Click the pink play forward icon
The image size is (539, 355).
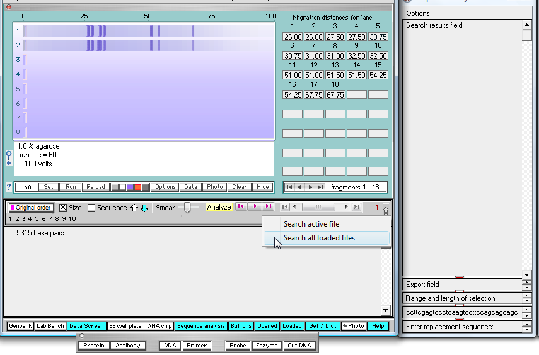coord(255,207)
